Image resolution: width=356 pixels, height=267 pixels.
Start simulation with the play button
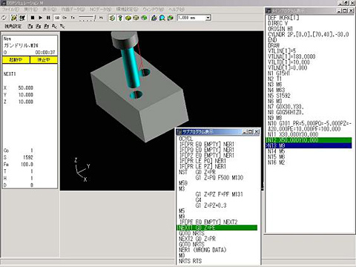[x=40, y=18]
